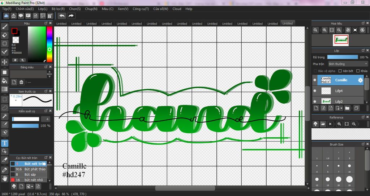Select the Move tool
The width and height of the screenshot is (370, 196).
[4, 62]
